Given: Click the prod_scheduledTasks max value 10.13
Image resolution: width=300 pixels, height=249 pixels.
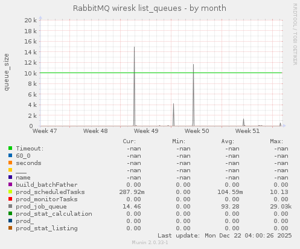Looking at the screenshot, I should click(x=279, y=192).
